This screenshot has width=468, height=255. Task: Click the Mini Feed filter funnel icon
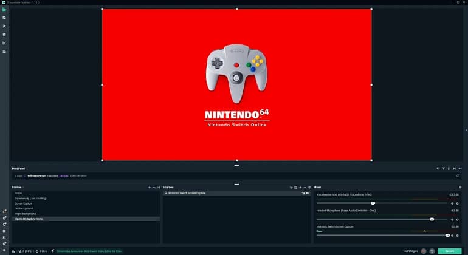coord(444,169)
